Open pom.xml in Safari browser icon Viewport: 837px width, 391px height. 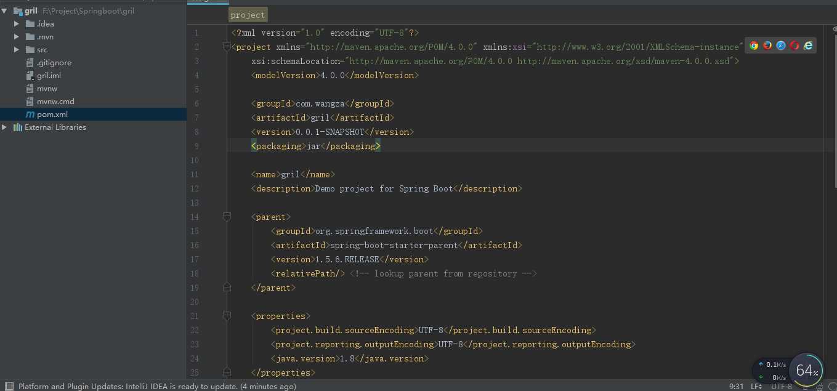(781, 46)
